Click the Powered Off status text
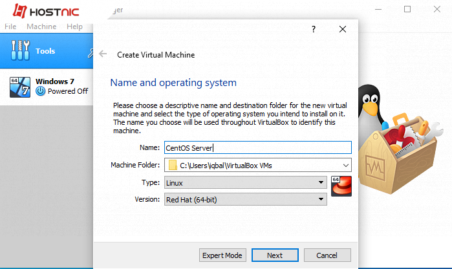 (x=68, y=91)
